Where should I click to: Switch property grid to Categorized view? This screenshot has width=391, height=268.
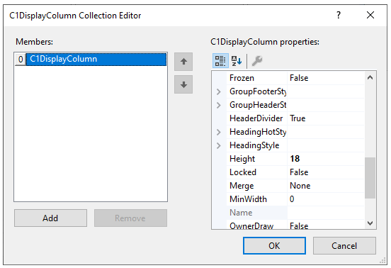point(220,61)
